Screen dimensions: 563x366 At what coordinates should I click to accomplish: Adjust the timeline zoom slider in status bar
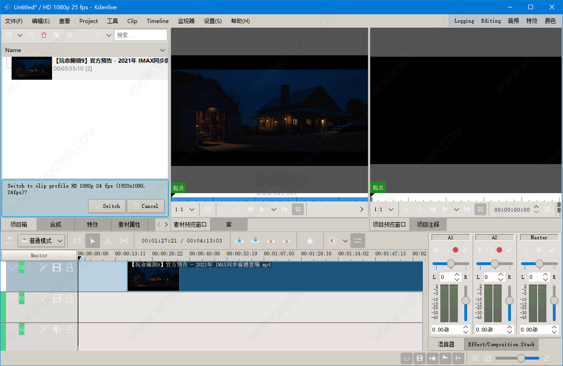tap(521, 358)
